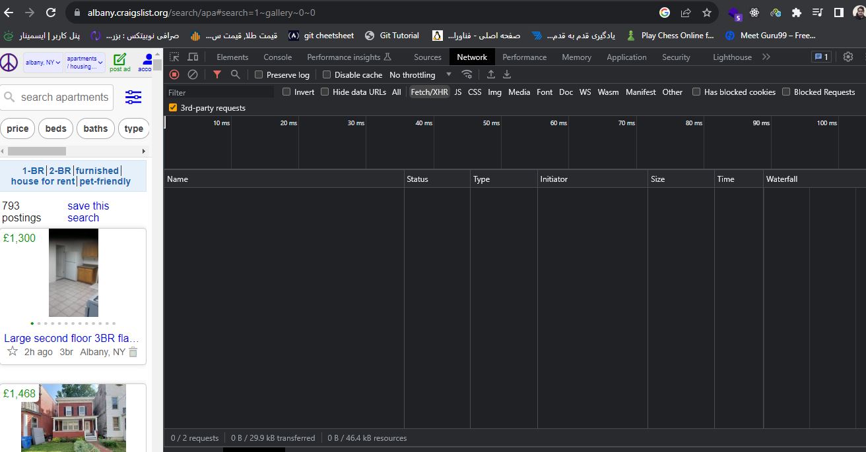The image size is (866, 452).
Task: Click the Craigslist peace sign logo
Action: click(x=9, y=63)
